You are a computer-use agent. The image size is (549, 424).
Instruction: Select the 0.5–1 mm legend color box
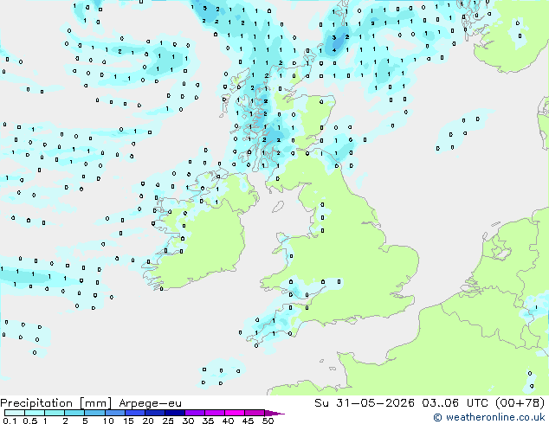[35, 413]
